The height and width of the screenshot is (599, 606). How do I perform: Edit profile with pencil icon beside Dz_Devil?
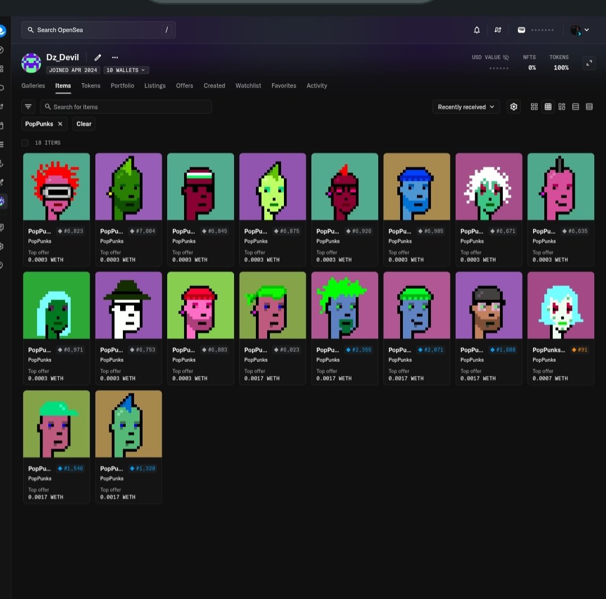98,57
